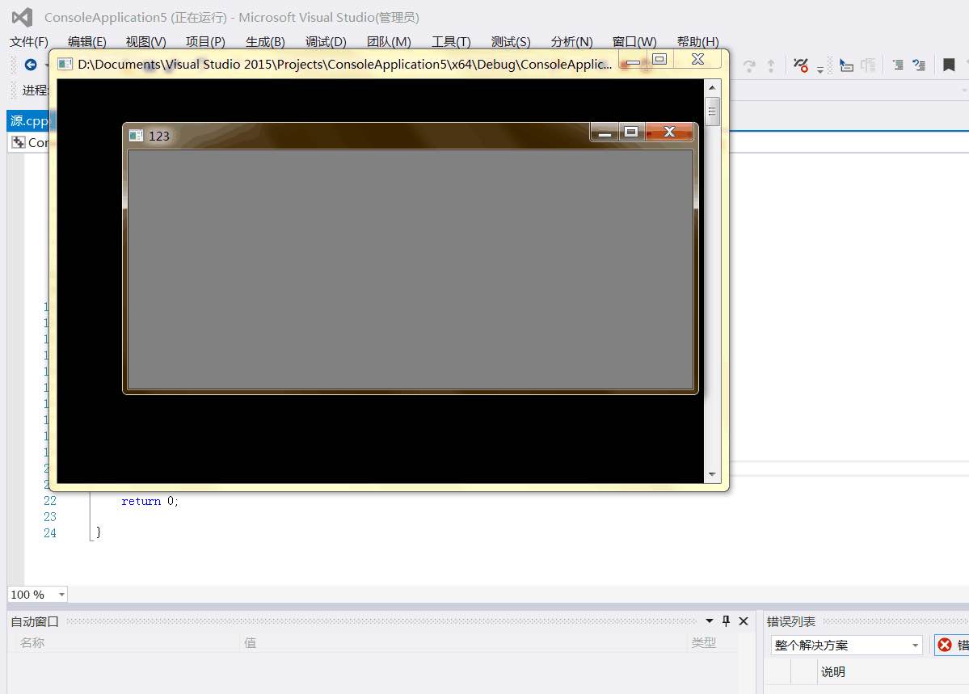Select the 源.cpp editor tab
The height and width of the screenshot is (694, 969).
[28, 120]
